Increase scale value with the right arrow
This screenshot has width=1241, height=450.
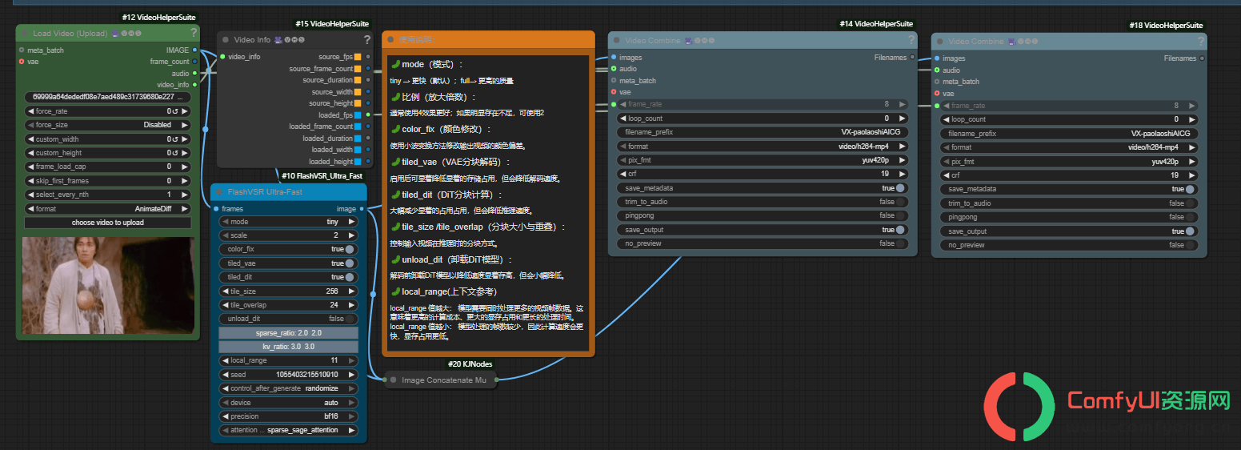tap(351, 235)
